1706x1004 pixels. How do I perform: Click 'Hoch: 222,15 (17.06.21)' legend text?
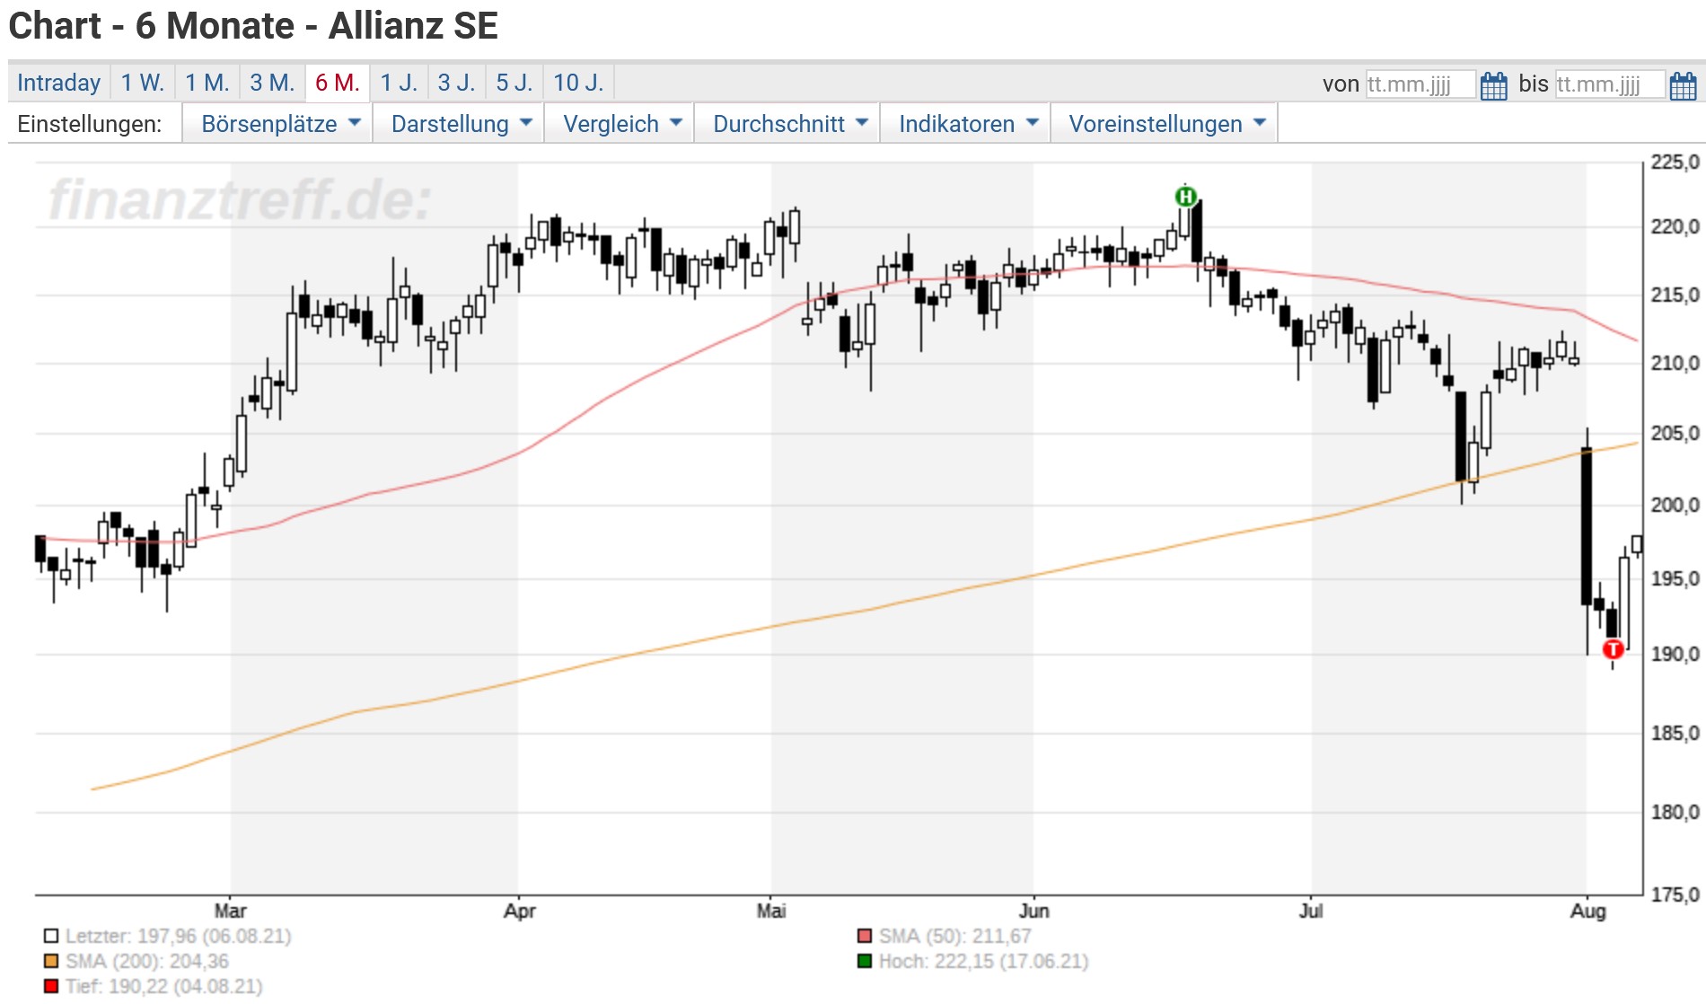(984, 961)
